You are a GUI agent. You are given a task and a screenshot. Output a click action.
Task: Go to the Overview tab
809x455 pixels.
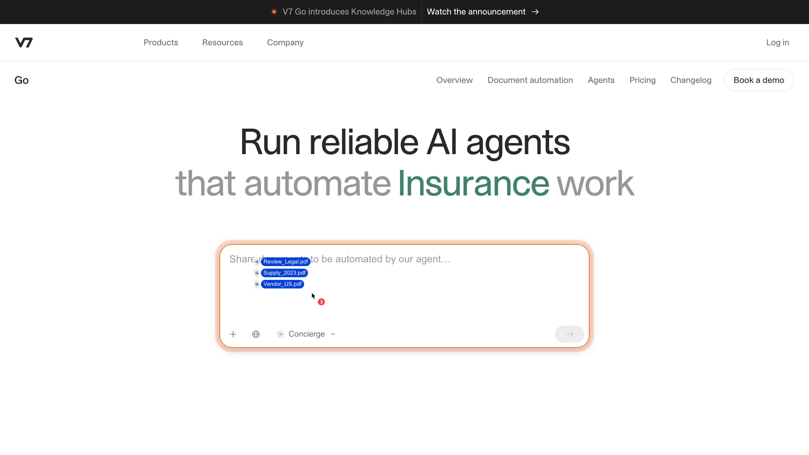[454, 80]
